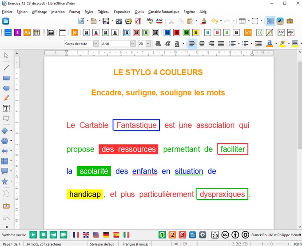This screenshot has width=302, height=246.
Task: Click the grid table icon beside 'Aa'
Action: point(36,32)
